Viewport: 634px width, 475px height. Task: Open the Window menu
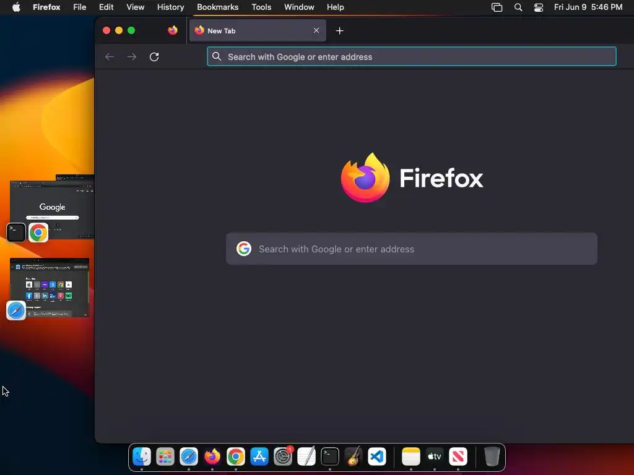tap(299, 7)
